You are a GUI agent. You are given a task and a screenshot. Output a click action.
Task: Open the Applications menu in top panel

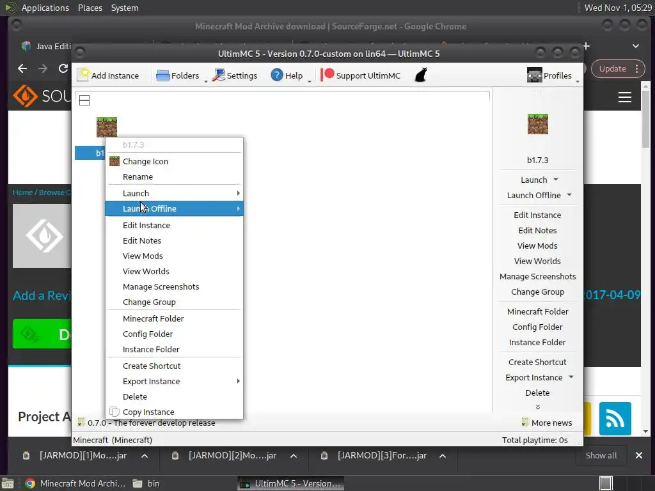[45, 8]
